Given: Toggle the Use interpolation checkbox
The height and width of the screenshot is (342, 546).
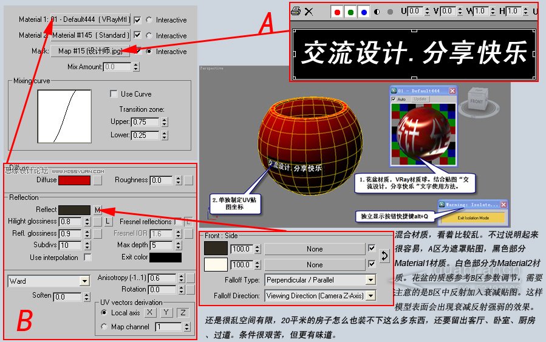Looking at the screenshot, I should [x=87, y=258].
